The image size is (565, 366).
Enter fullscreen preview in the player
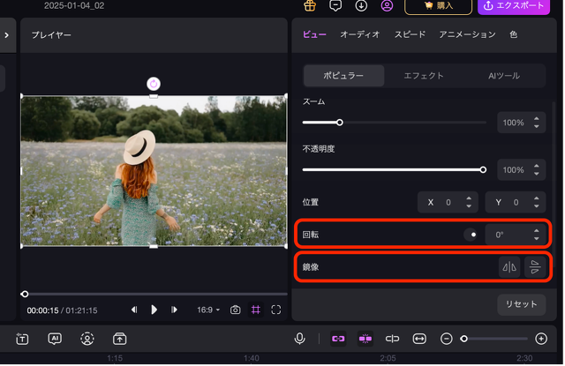click(x=276, y=310)
